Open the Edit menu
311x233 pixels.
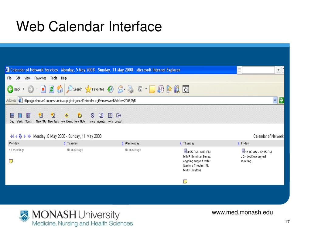[18, 78]
